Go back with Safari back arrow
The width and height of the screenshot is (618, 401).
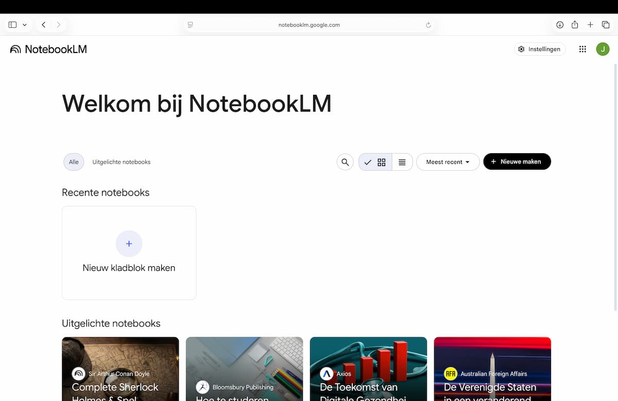[x=44, y=25]
